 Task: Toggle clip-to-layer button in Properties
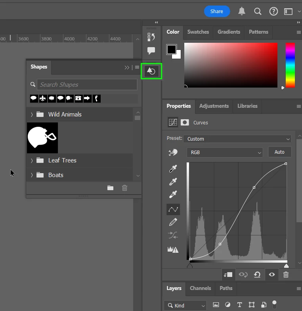click(x=228, y=275)
